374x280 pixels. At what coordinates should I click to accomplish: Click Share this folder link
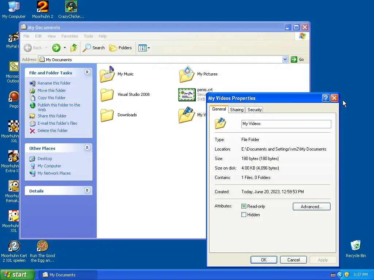pyautogui.click(x=52, y=116)
